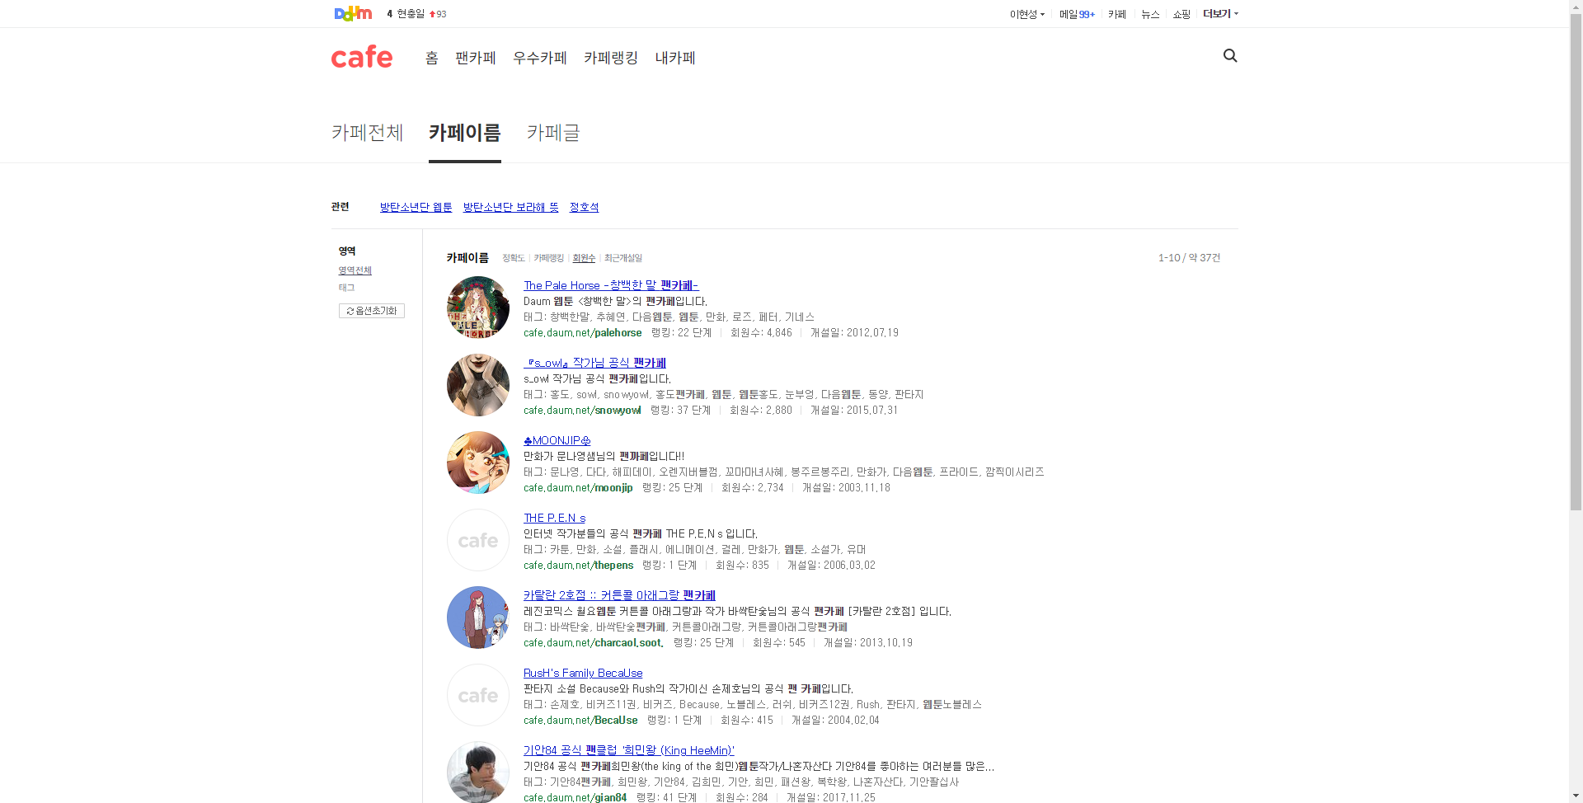Open MOONJIP cafe thumbnail
Viewport: 1583px width, 803px height.
(478, 463)
